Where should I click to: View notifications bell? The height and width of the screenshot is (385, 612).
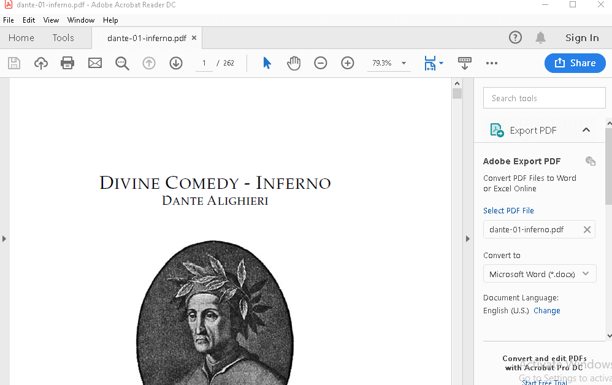point(541,38)
